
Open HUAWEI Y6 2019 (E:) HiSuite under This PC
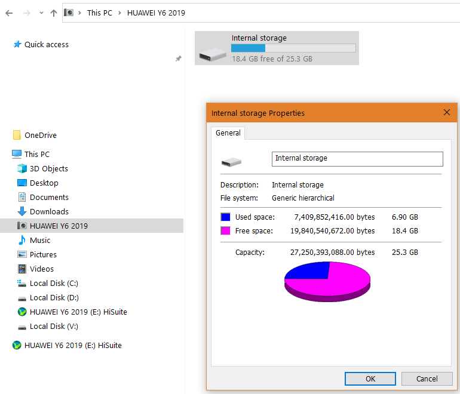[78, 312]
